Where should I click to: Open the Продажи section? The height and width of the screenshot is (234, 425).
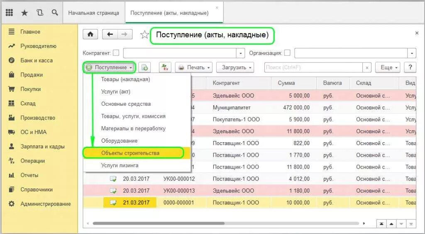32,75
